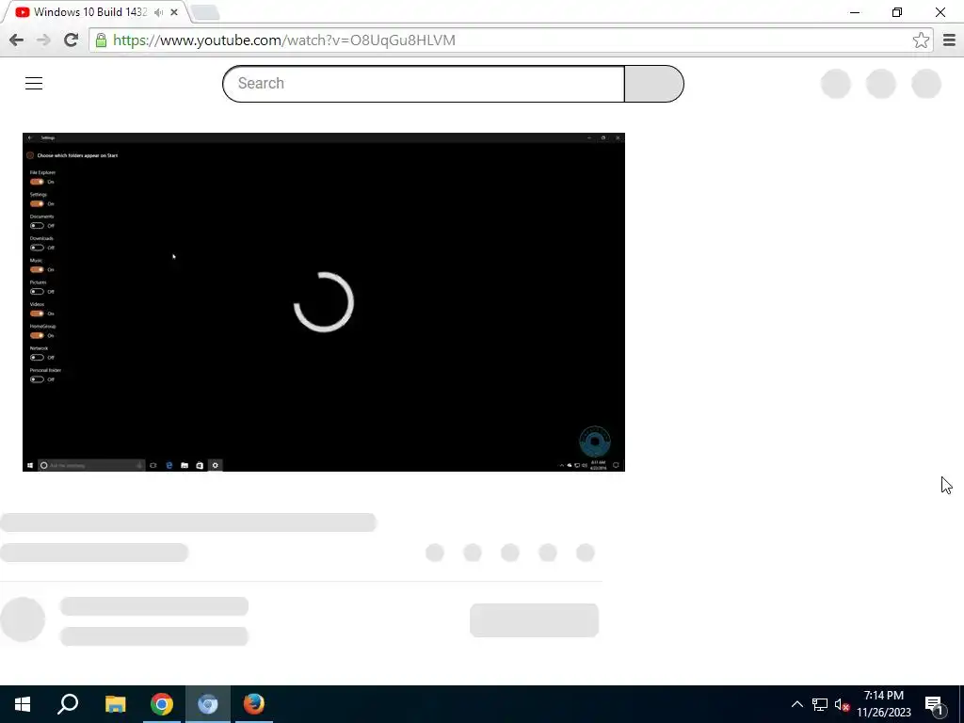
Task: Click the File Explorer icon in the video's taskbar
Action: pyautogui.click(x=185, y=465)
